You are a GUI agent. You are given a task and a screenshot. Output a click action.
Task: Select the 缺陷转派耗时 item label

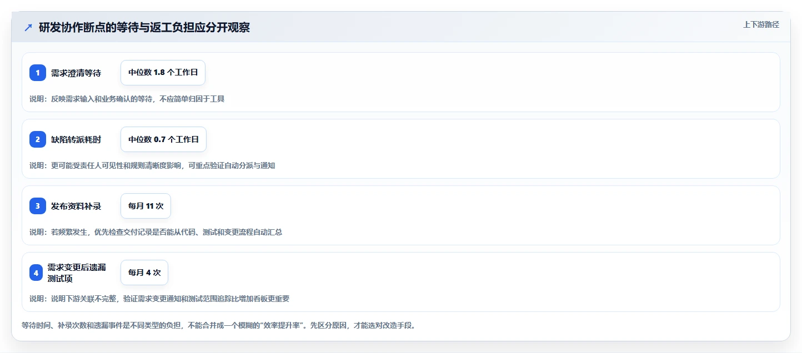(x=76, y=139)
